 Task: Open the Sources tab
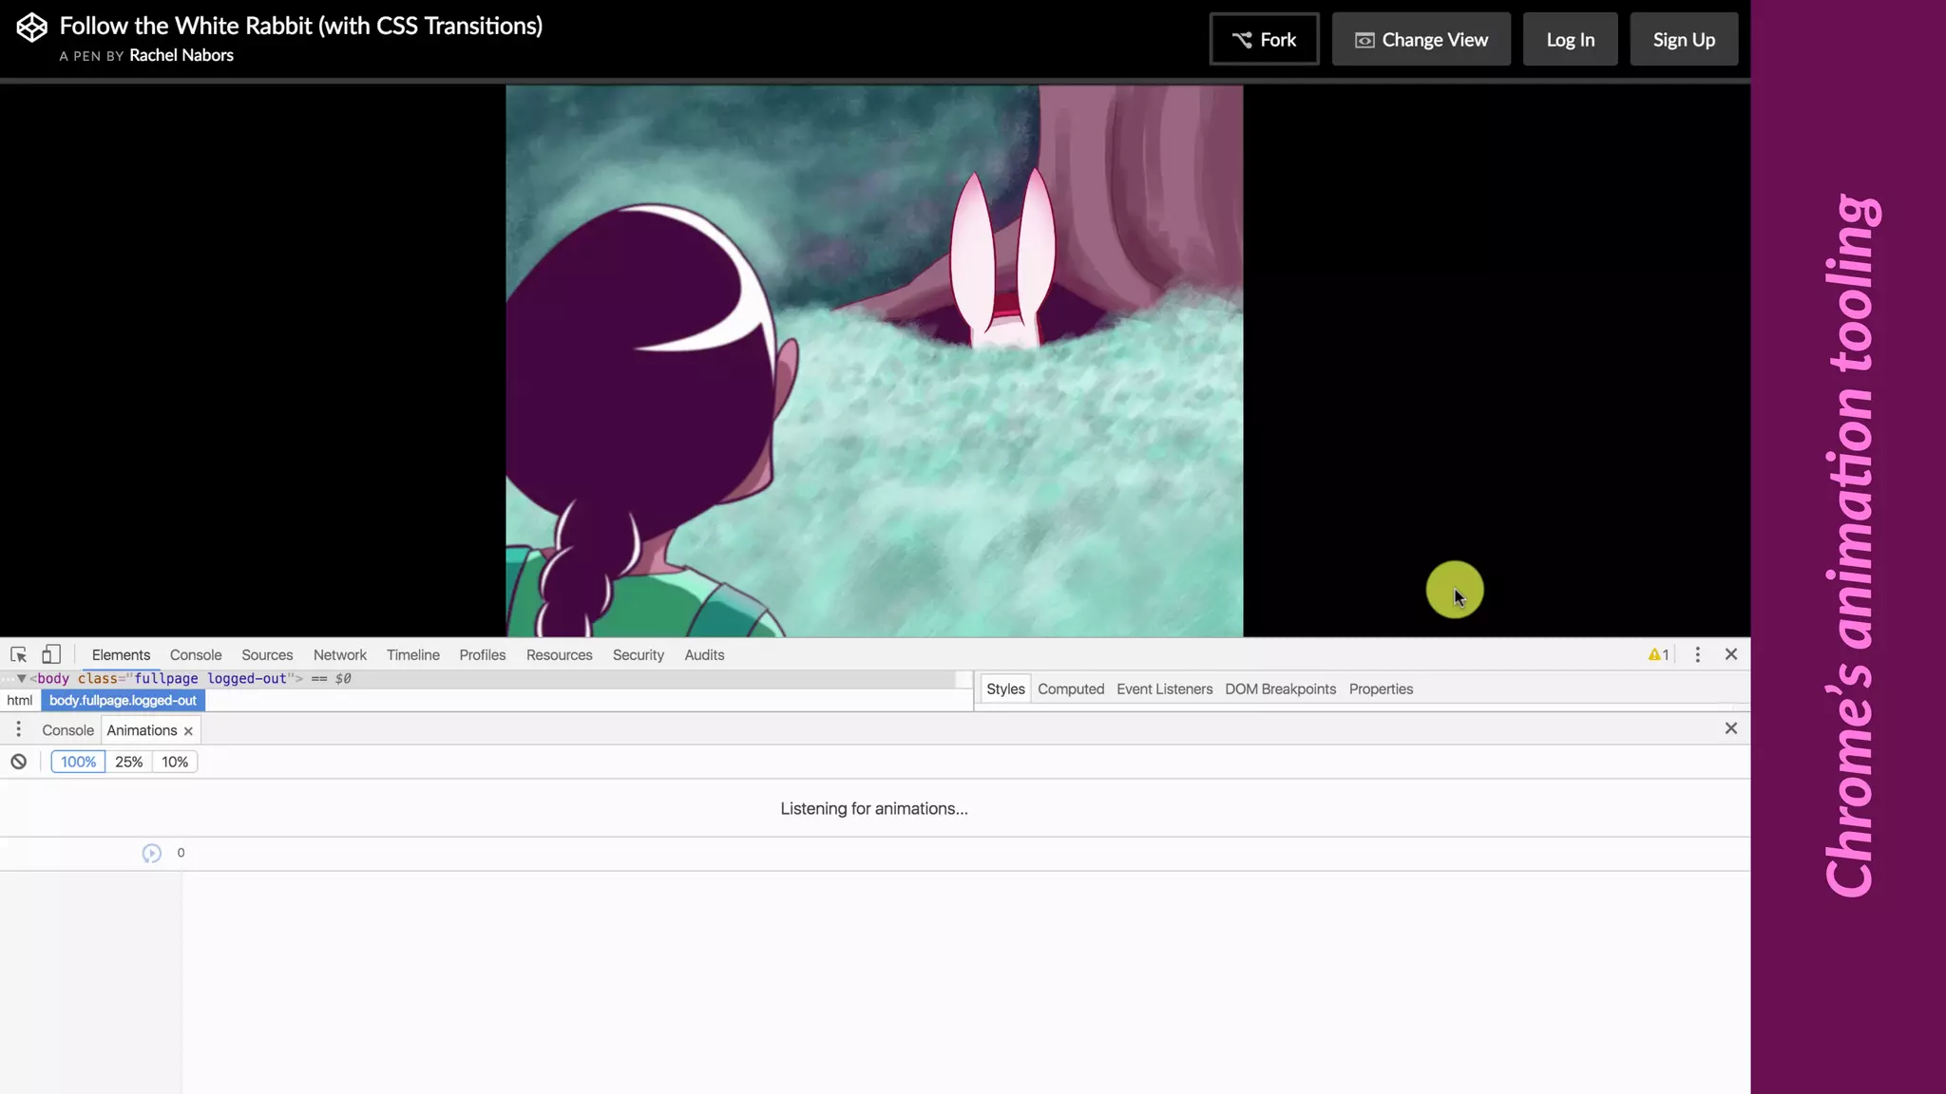(267, 655)
